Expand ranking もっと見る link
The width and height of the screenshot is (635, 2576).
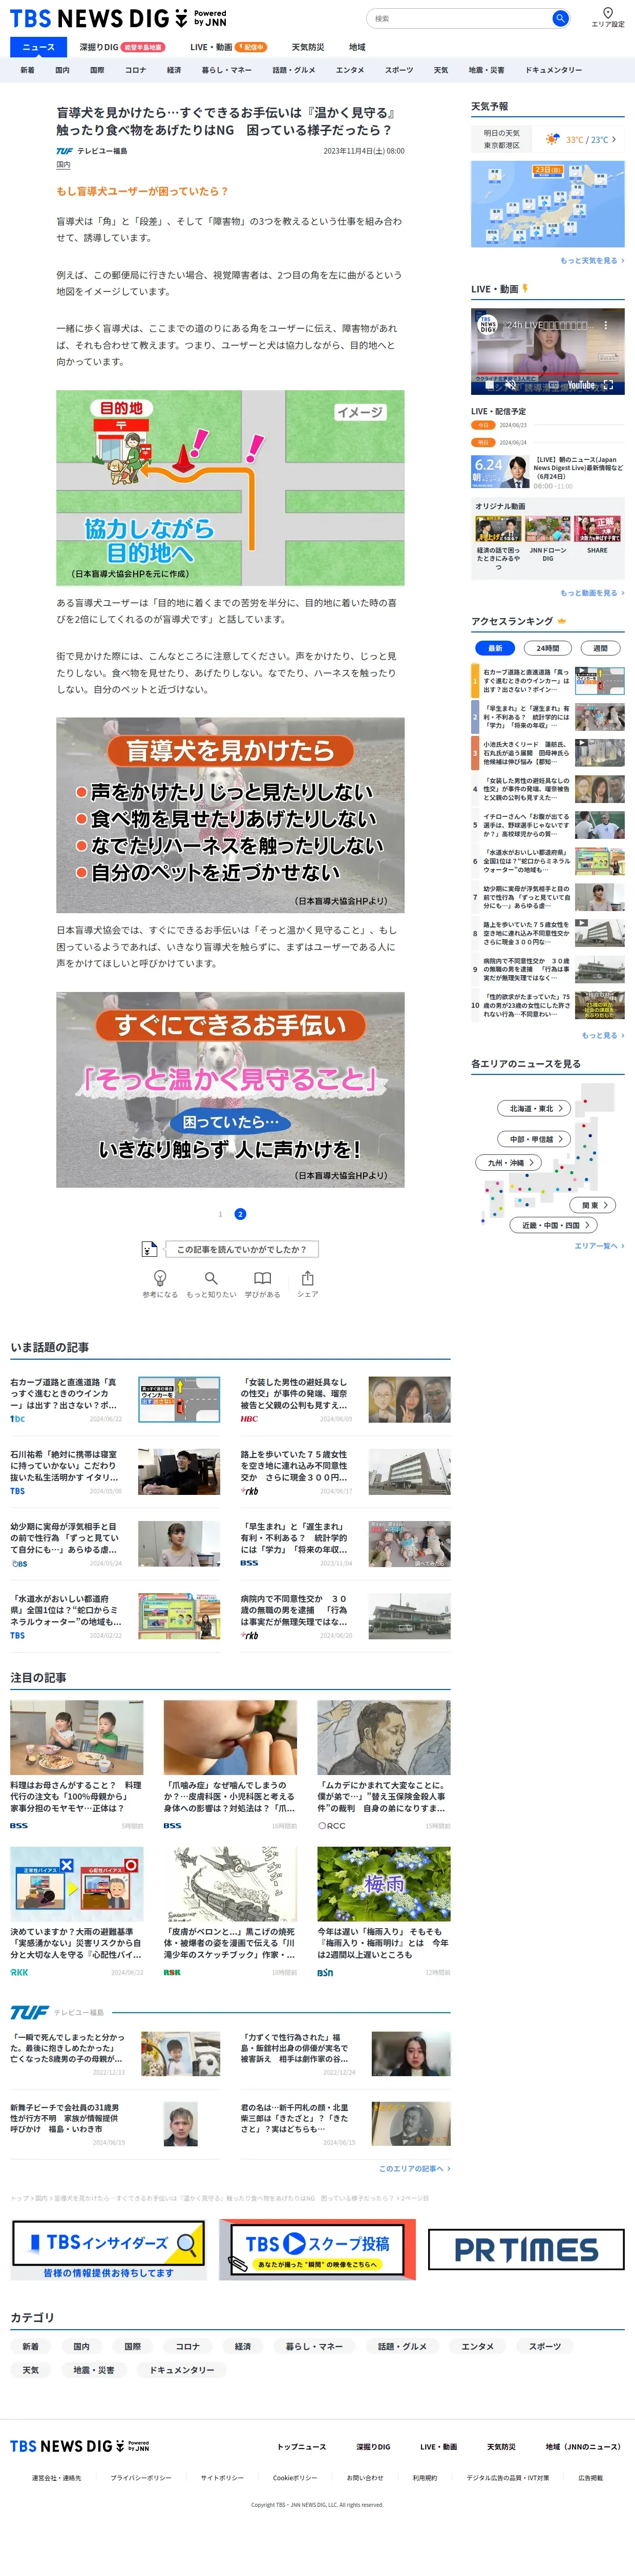click(603, 1035)
